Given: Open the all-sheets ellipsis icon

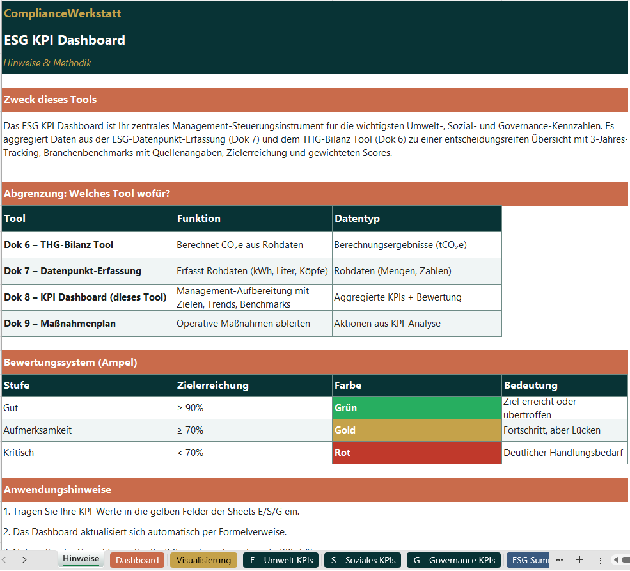Looking at the screenshot, I should tap(561, 559).
